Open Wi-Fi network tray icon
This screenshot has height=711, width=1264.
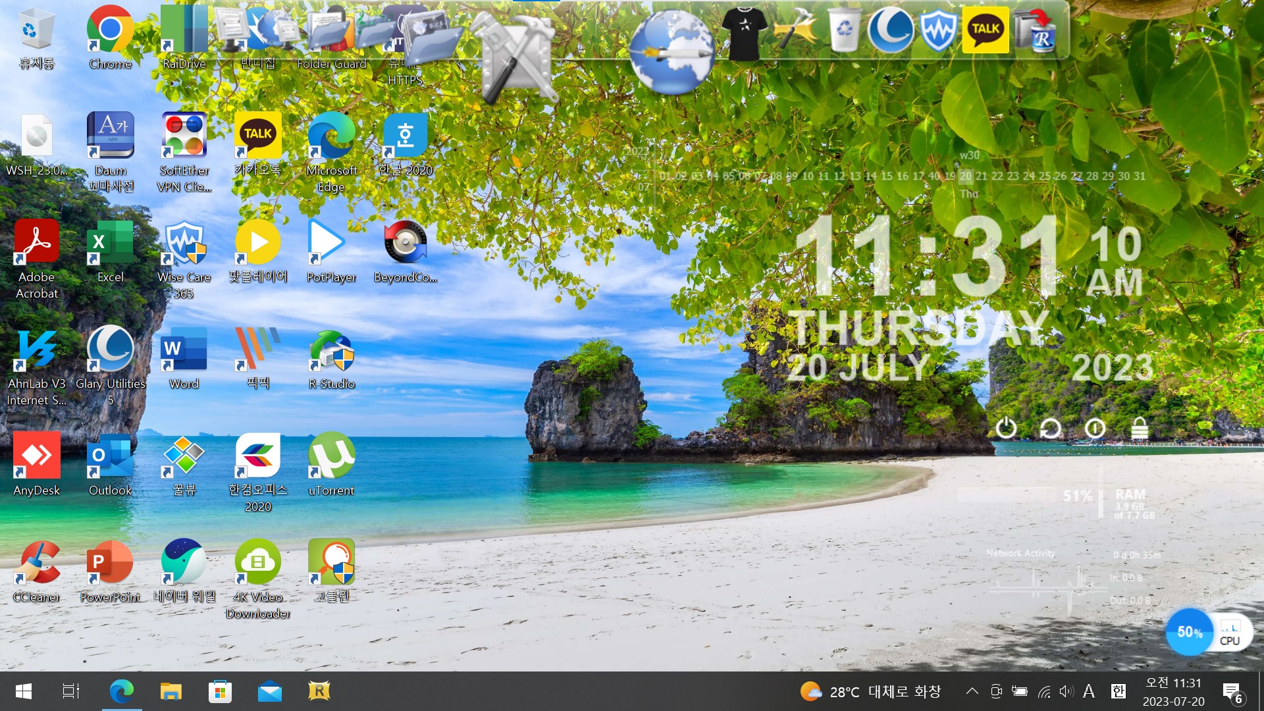point(1044,691)
